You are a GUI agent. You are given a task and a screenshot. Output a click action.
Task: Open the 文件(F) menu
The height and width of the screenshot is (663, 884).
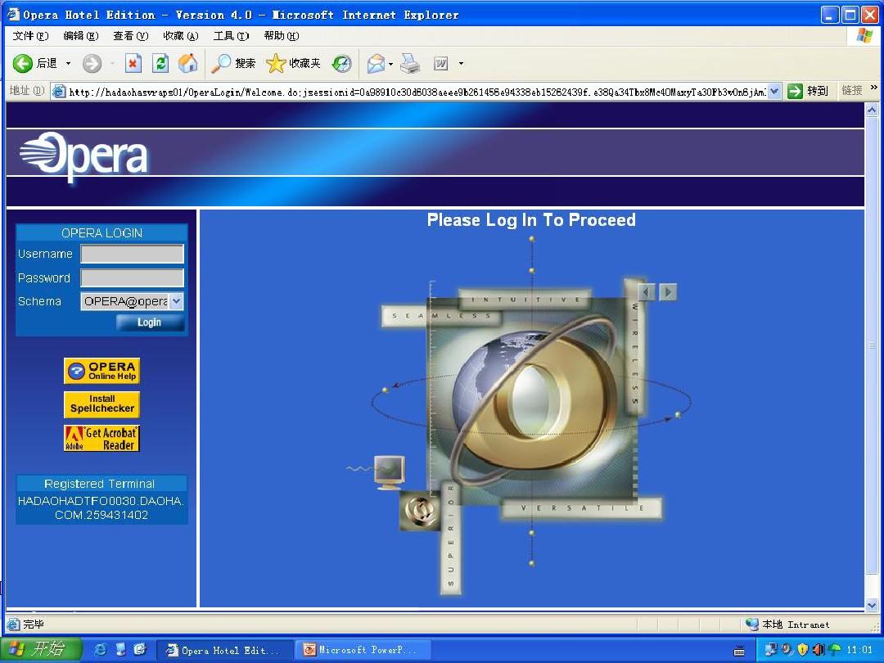pyautogui.click(x=30, y=36)
